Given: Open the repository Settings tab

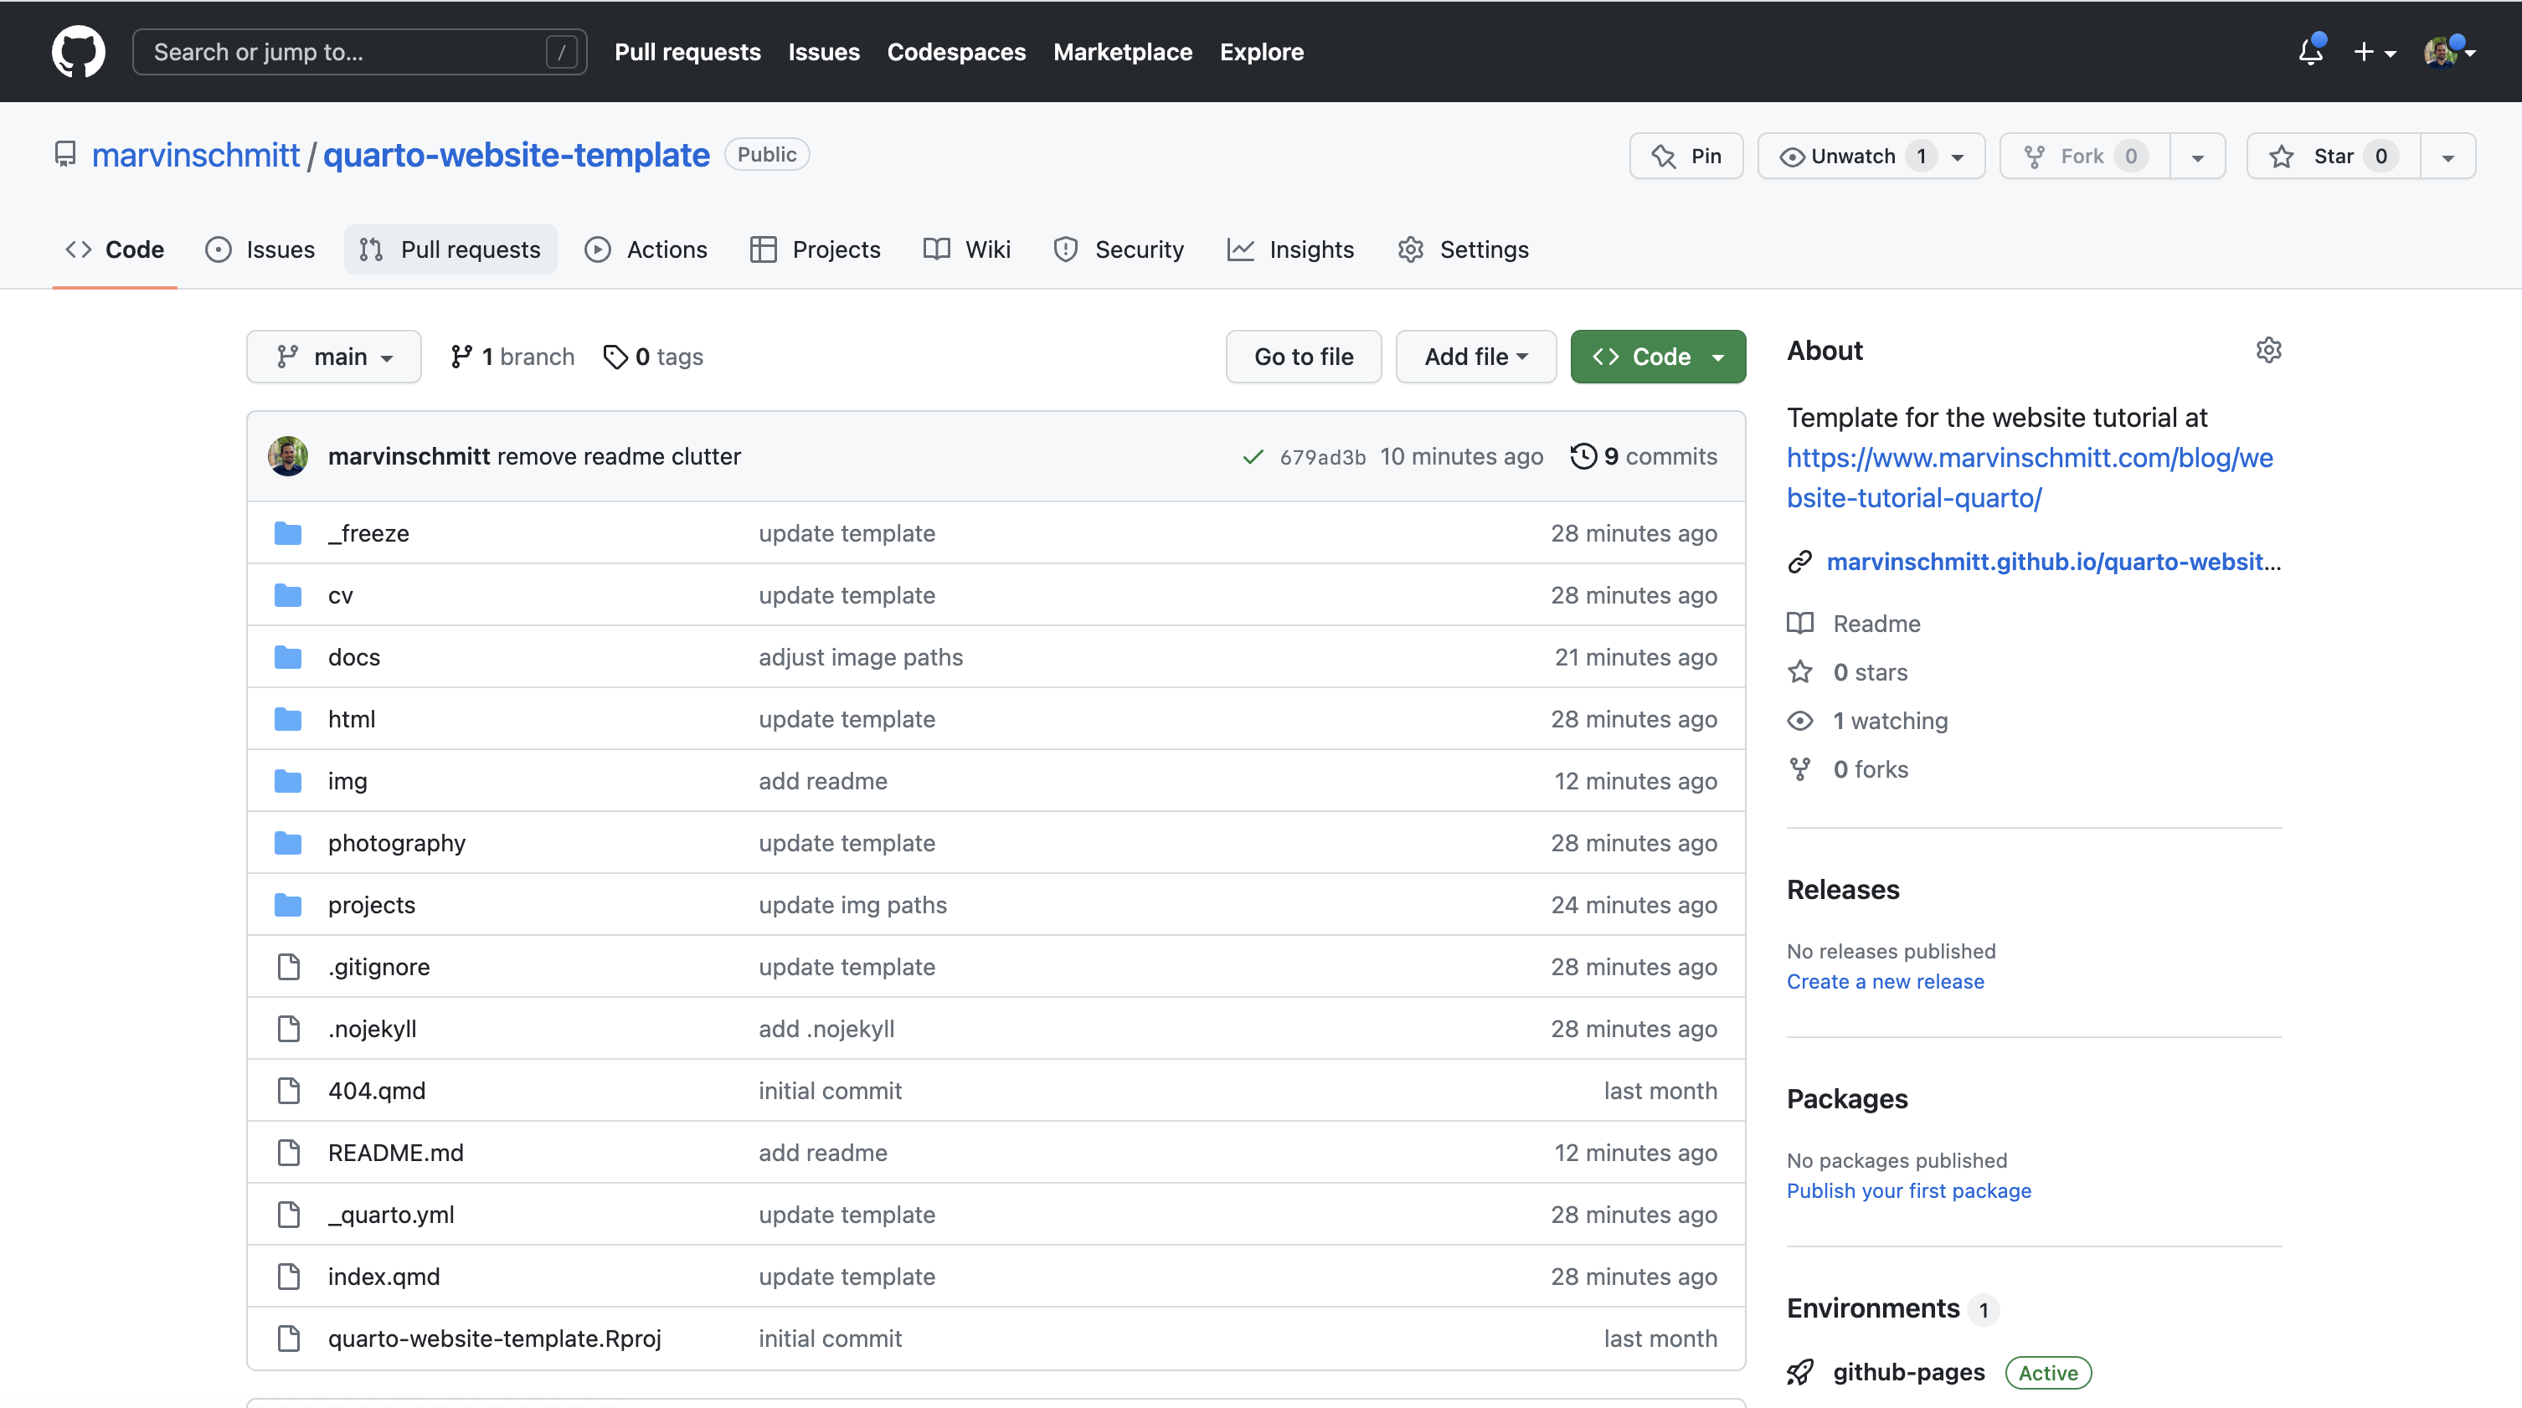Looking at the screenshot, I should click(x=1464, y=249).
